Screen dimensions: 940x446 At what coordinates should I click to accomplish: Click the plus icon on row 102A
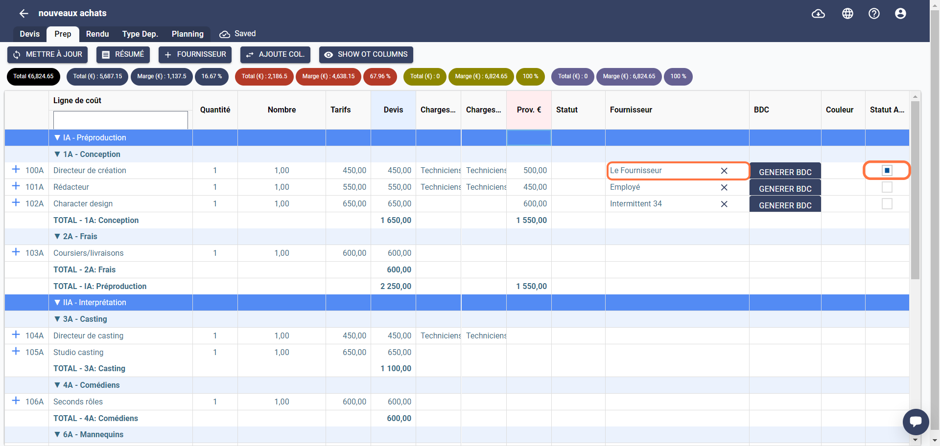(16, 202)
